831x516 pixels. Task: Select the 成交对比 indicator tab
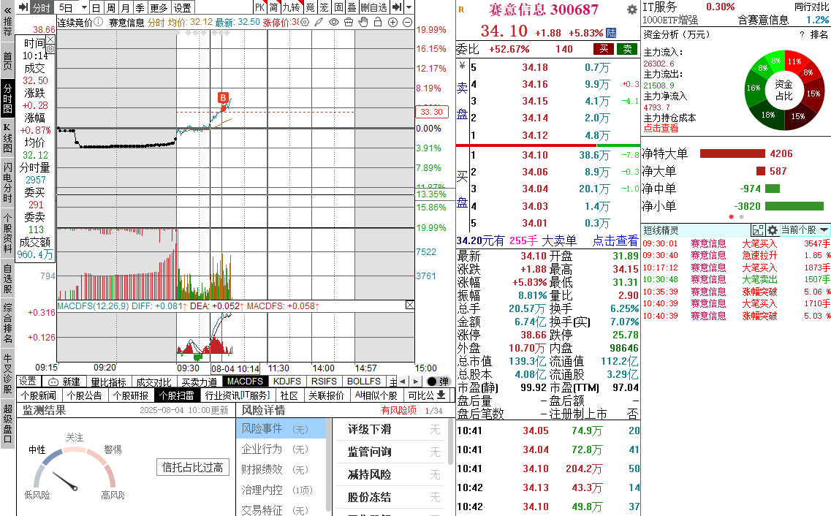click(153, 382)
